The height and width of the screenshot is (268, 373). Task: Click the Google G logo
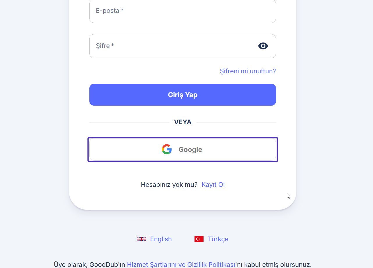(167, 149)
